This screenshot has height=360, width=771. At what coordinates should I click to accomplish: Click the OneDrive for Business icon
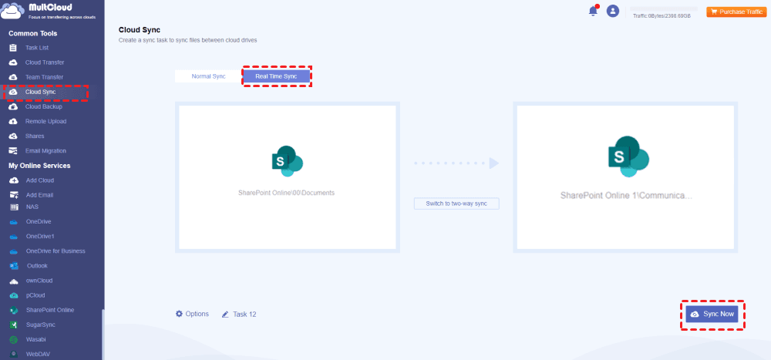pos(14,251)
